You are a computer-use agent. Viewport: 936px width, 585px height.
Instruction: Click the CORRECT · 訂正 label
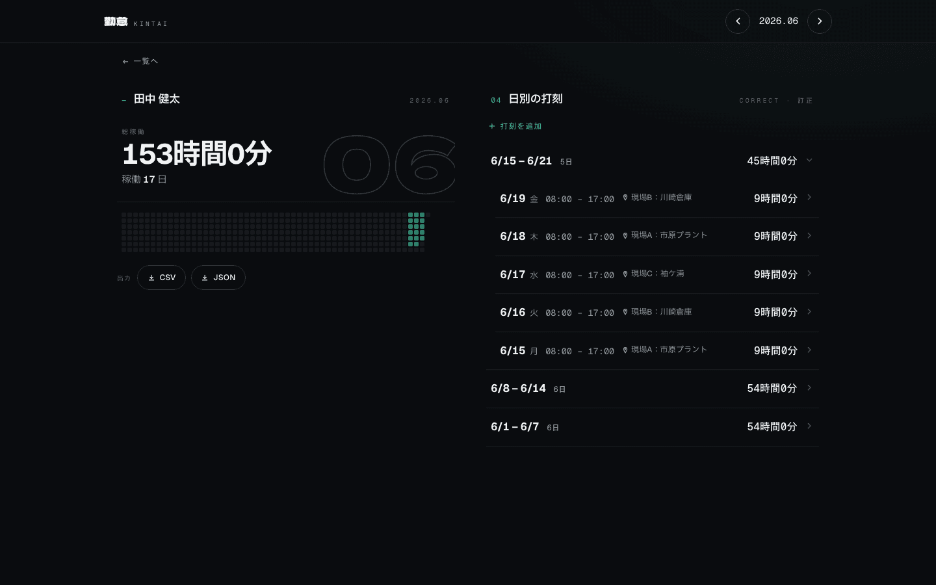pyautogui.click(x=776, y=101)
